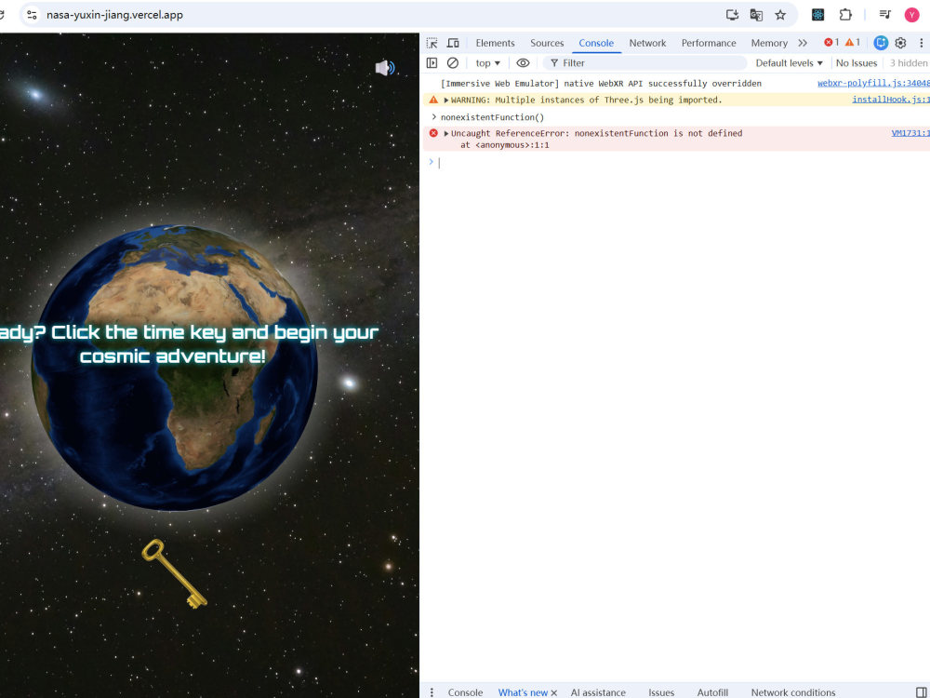Screen dimensions: 930x698
Task: Click the 3 hidden messages indicator
Action: (x=908, y=63)
